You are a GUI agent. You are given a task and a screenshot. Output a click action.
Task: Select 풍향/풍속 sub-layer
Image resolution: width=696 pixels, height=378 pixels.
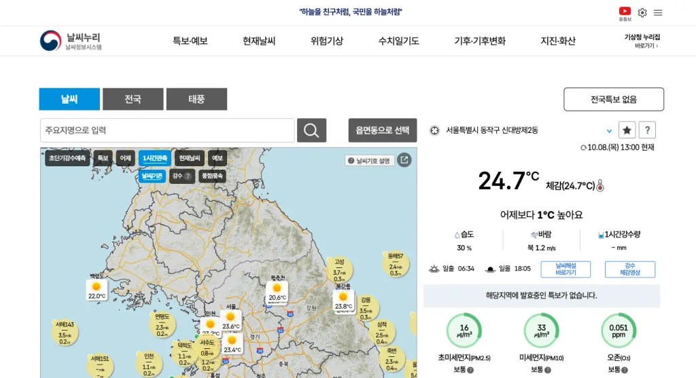(212, 176)
